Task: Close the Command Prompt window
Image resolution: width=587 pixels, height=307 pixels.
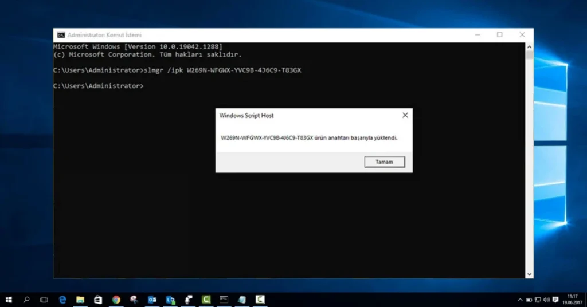Action: 522,35
